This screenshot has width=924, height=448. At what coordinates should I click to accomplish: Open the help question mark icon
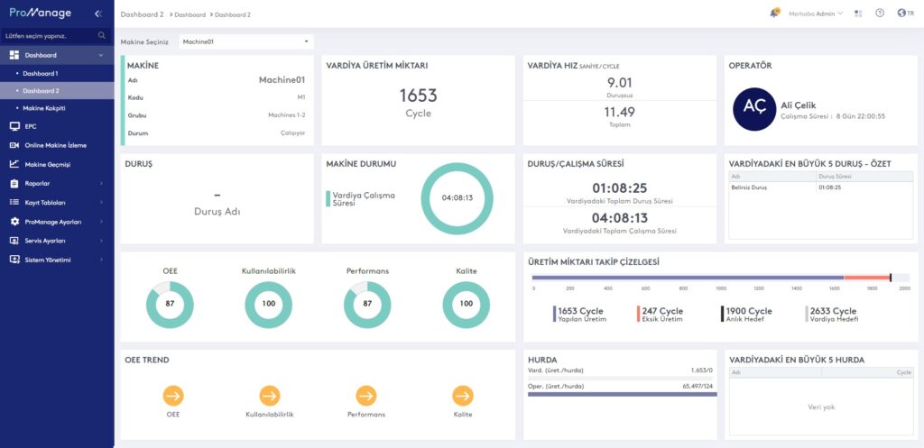pos(880,14)
